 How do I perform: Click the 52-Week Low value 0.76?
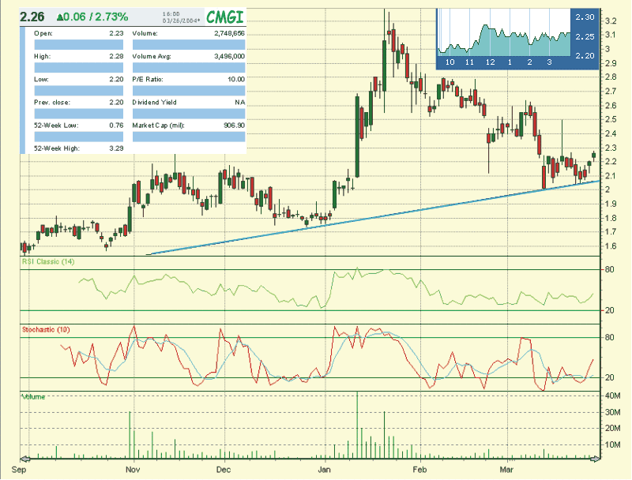click(116, 126)
